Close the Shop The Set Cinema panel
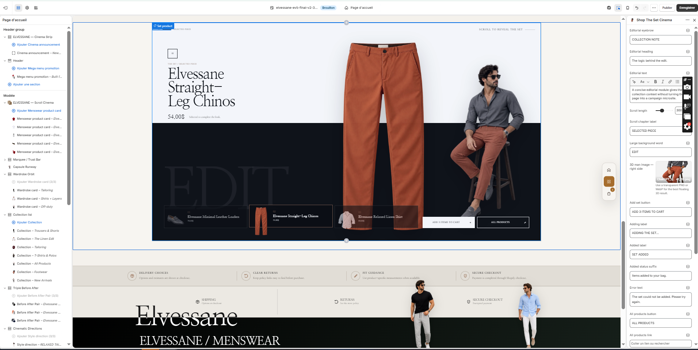Screen dimensions: 698x350 694,20
